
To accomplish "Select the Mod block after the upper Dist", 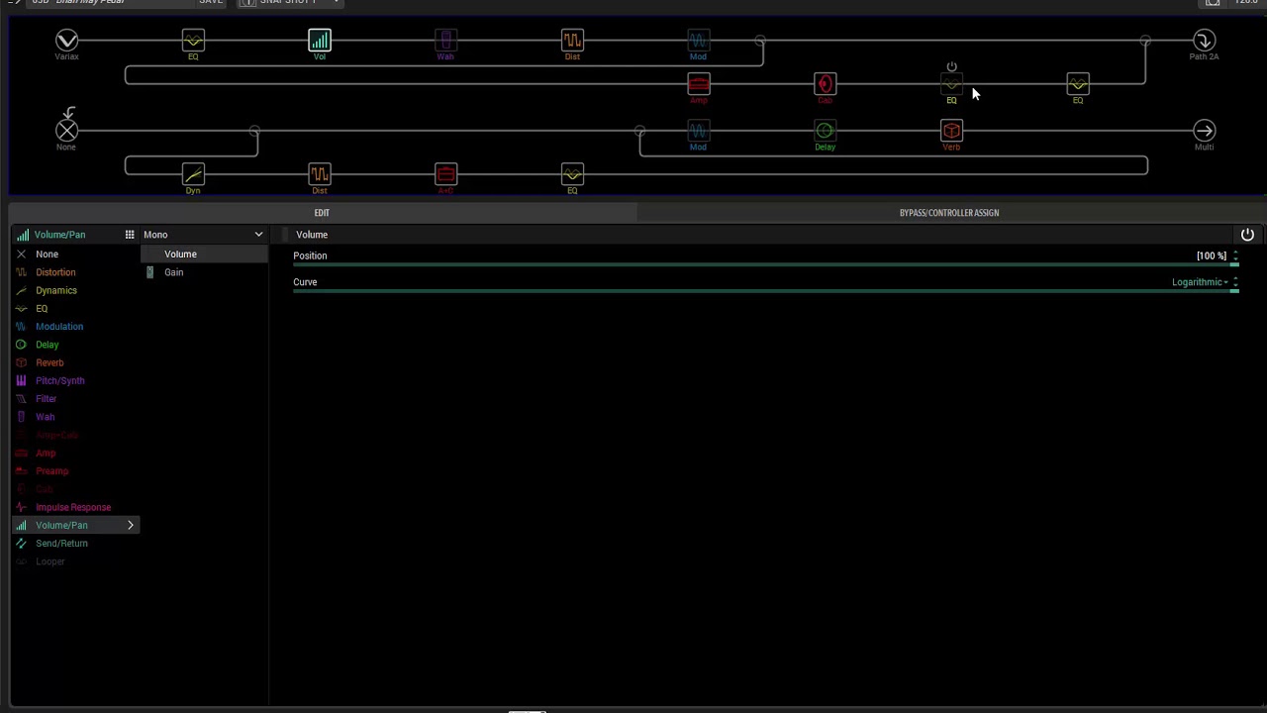I will coord(698,41).
